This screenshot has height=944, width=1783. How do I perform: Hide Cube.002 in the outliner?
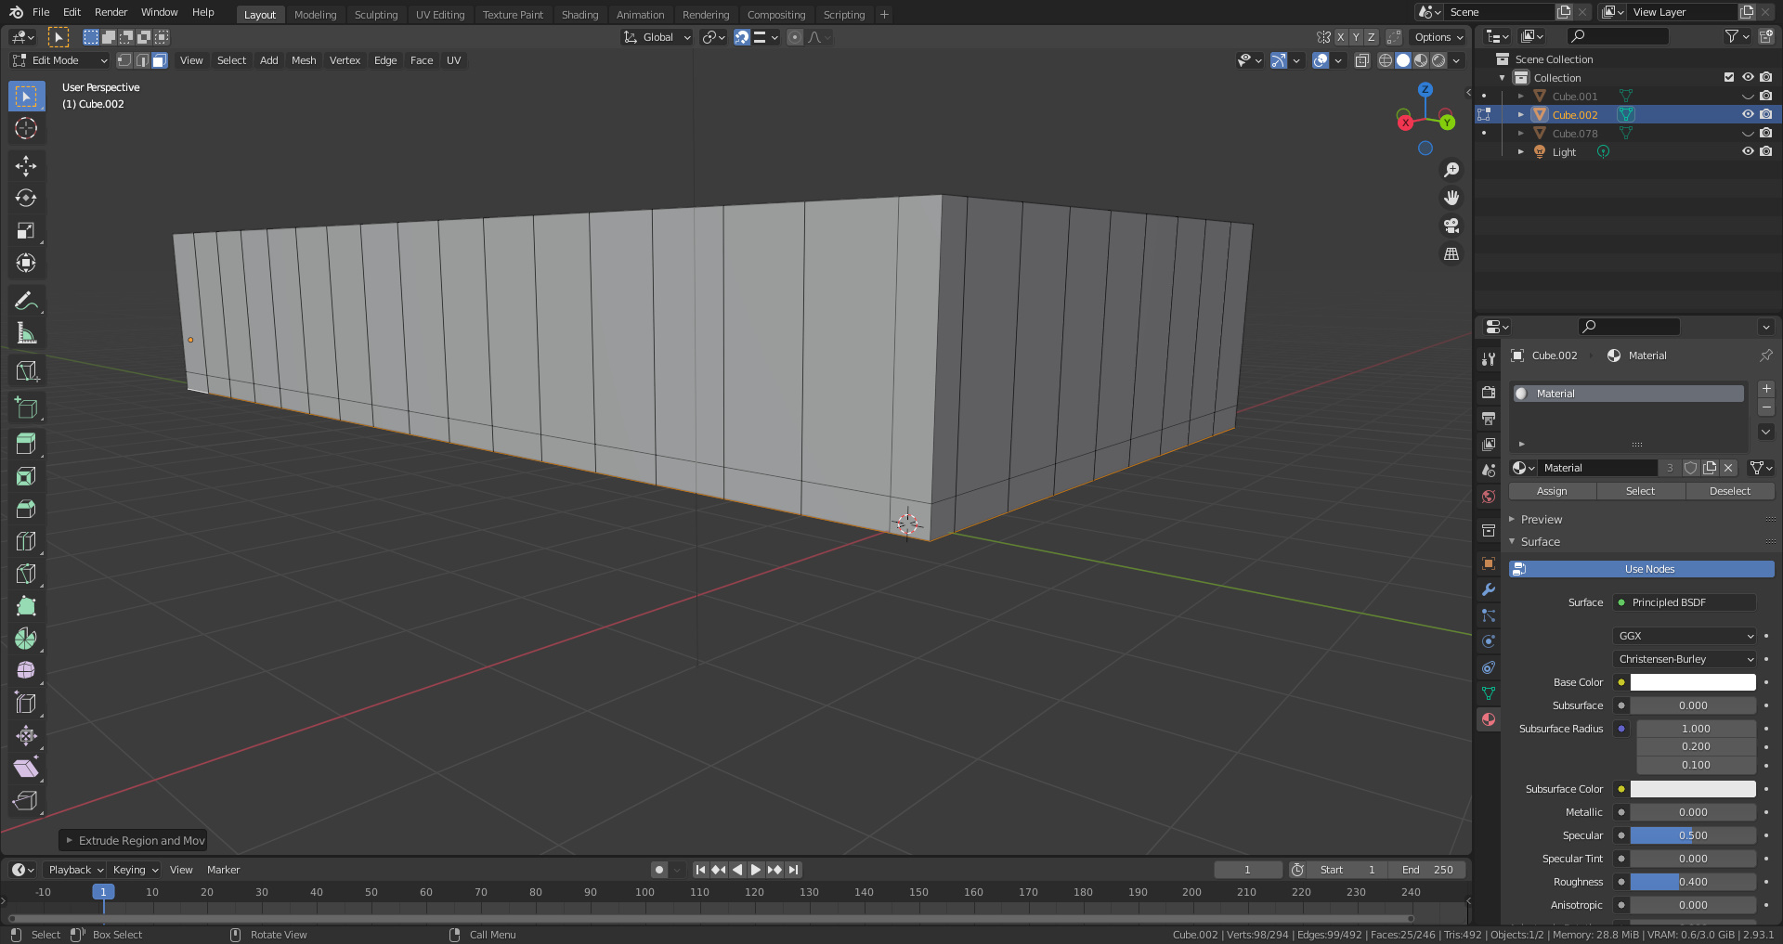coord(1747,115)
